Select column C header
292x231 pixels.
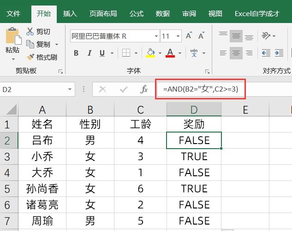click(140, 110)
